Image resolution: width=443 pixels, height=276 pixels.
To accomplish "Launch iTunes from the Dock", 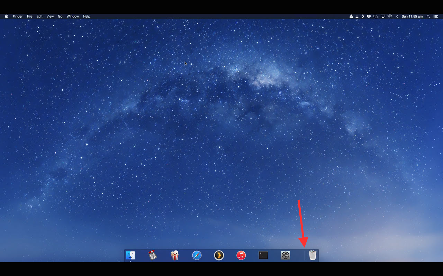I will click(241, 255).
